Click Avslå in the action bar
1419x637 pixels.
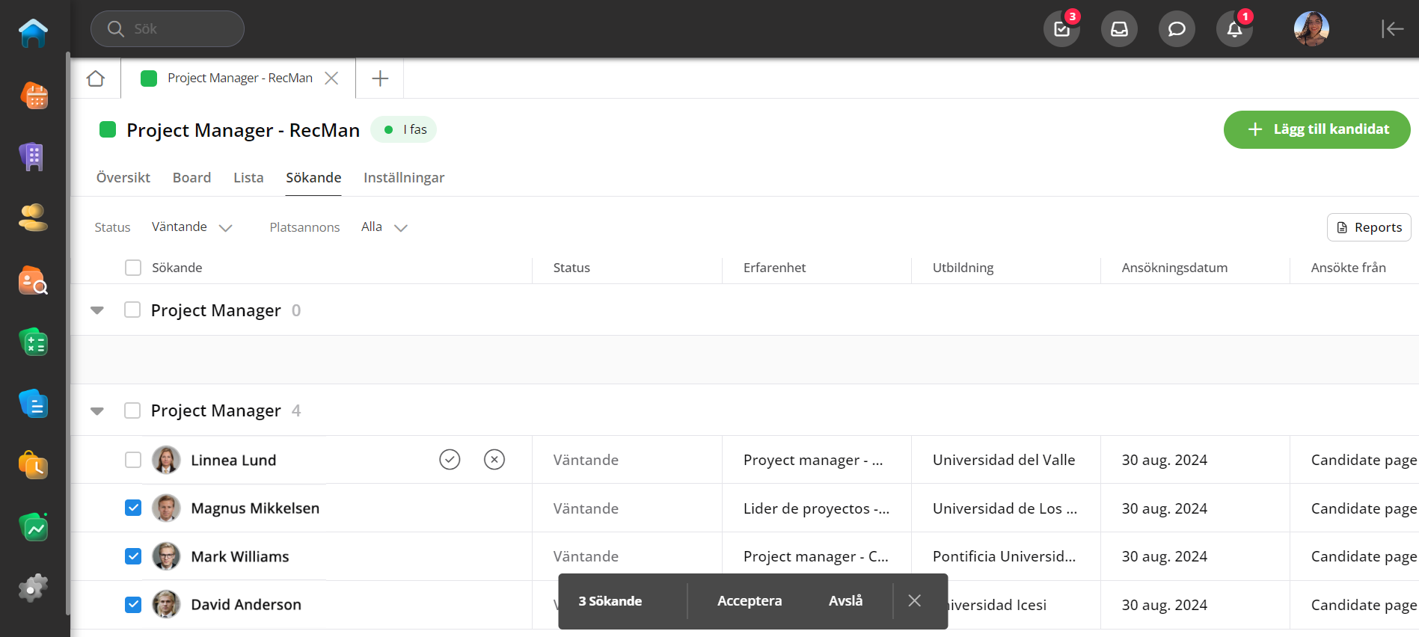(x=845, y=601)
